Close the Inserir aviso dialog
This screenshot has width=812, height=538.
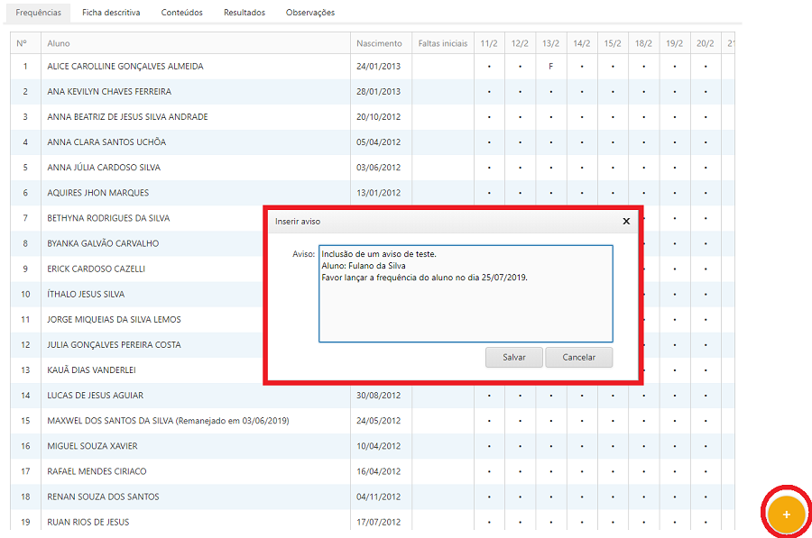point(626,221)
